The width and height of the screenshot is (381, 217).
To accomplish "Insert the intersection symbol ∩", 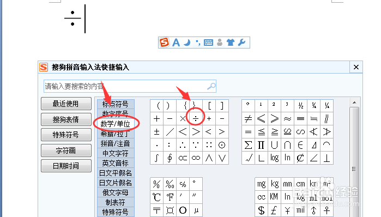I will (287, 145).
